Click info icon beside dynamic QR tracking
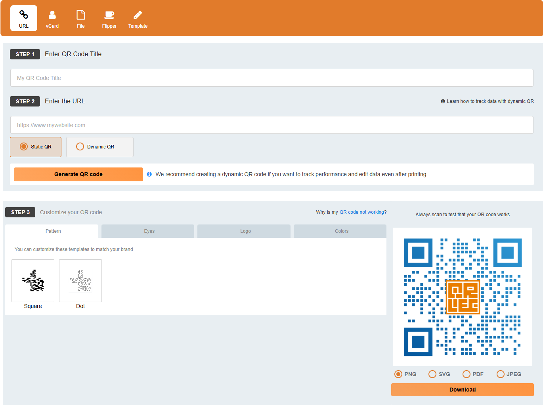 pos(443,101)
